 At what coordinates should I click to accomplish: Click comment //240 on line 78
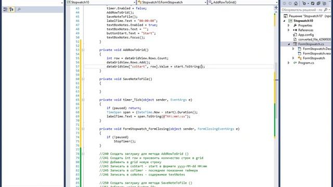point(144,154)
